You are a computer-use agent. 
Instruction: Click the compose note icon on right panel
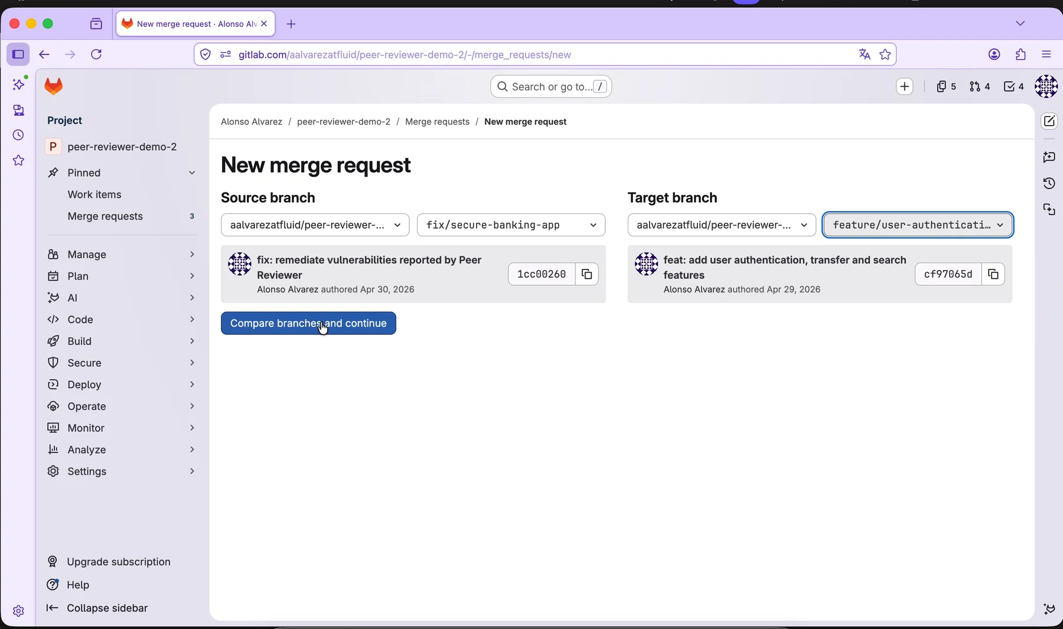click(1049, 121)
